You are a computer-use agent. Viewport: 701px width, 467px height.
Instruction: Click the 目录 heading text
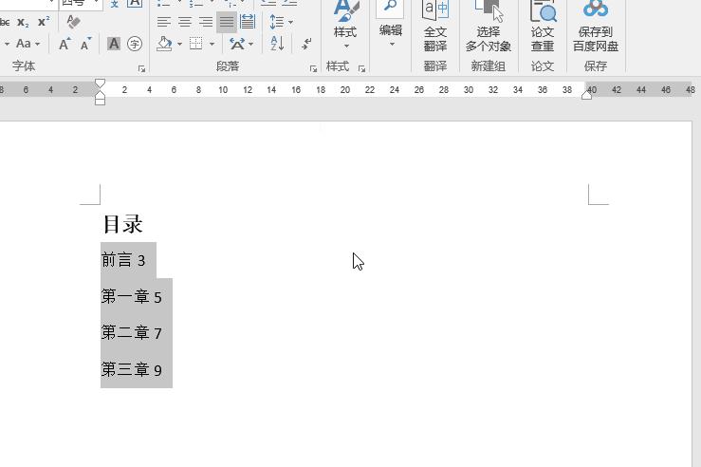[123, 224]
